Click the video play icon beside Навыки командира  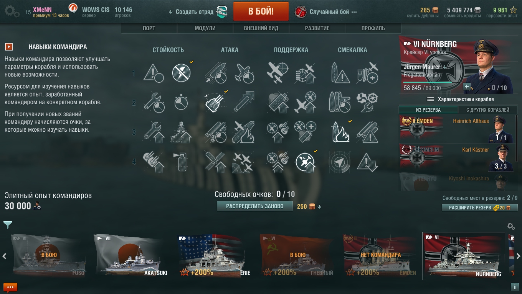click(9, 47)
